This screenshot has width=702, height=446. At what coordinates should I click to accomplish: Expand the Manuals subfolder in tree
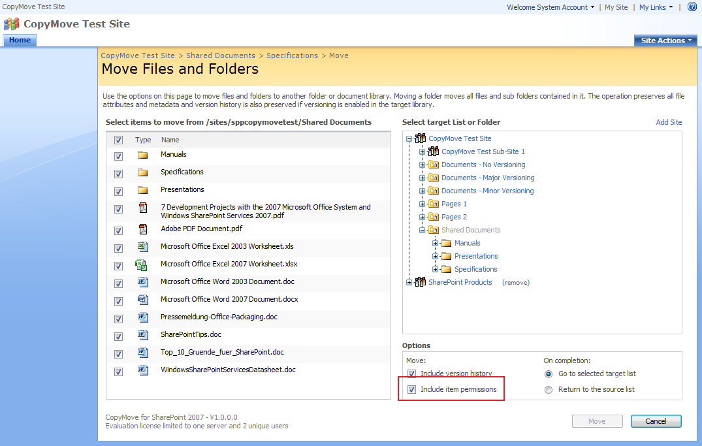435,243
